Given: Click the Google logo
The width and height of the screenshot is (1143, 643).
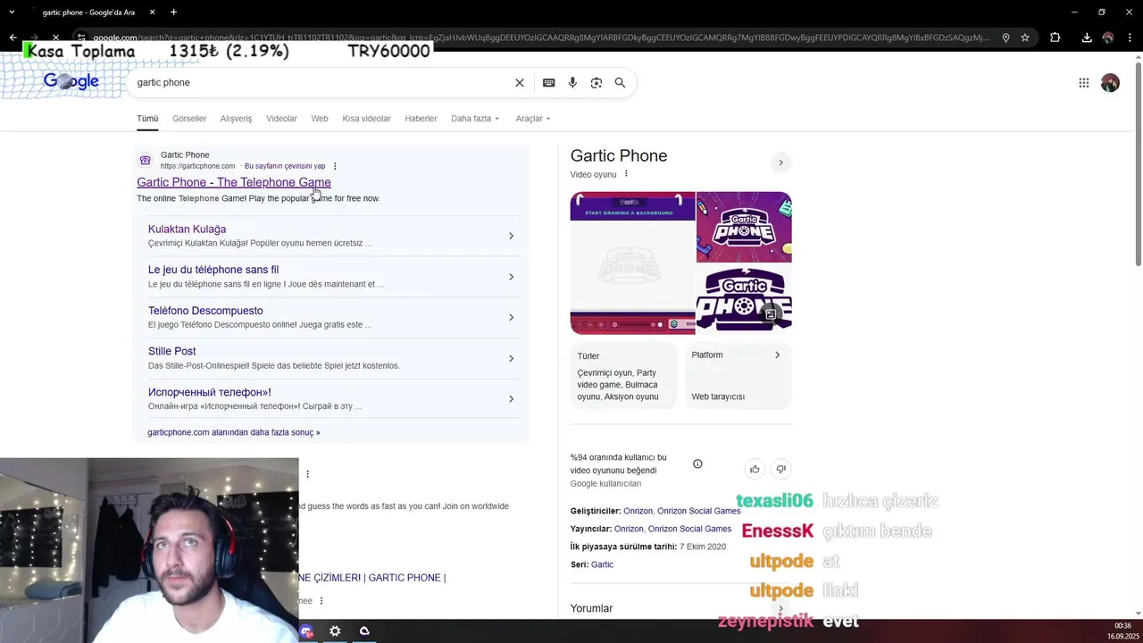Looking at the screenshot, I should point(71,81).
